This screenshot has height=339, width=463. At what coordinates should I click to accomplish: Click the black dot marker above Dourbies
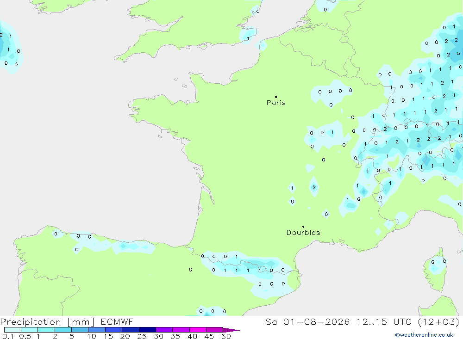pos(303,227)
